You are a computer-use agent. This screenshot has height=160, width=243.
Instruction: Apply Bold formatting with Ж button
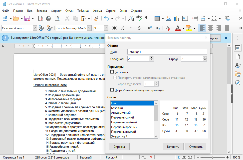point(115,28)
